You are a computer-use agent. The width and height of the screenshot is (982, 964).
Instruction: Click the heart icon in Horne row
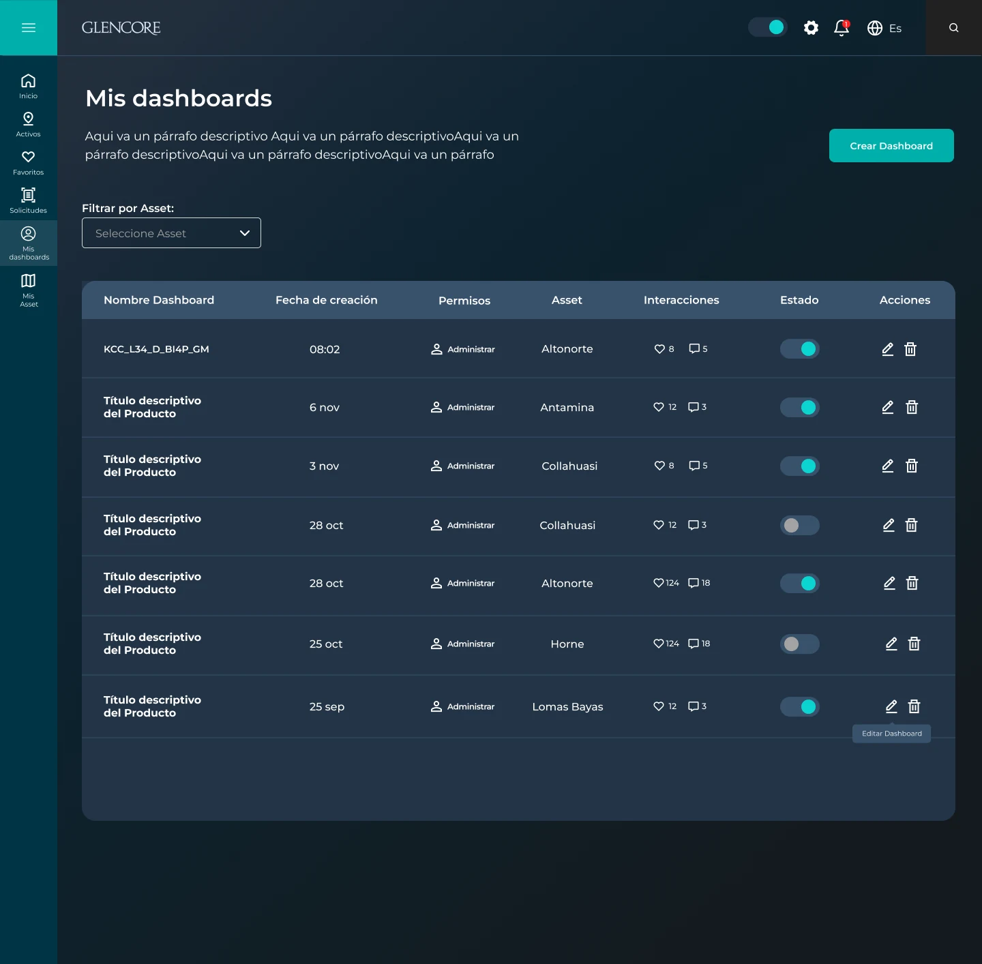tap(659, 644)
